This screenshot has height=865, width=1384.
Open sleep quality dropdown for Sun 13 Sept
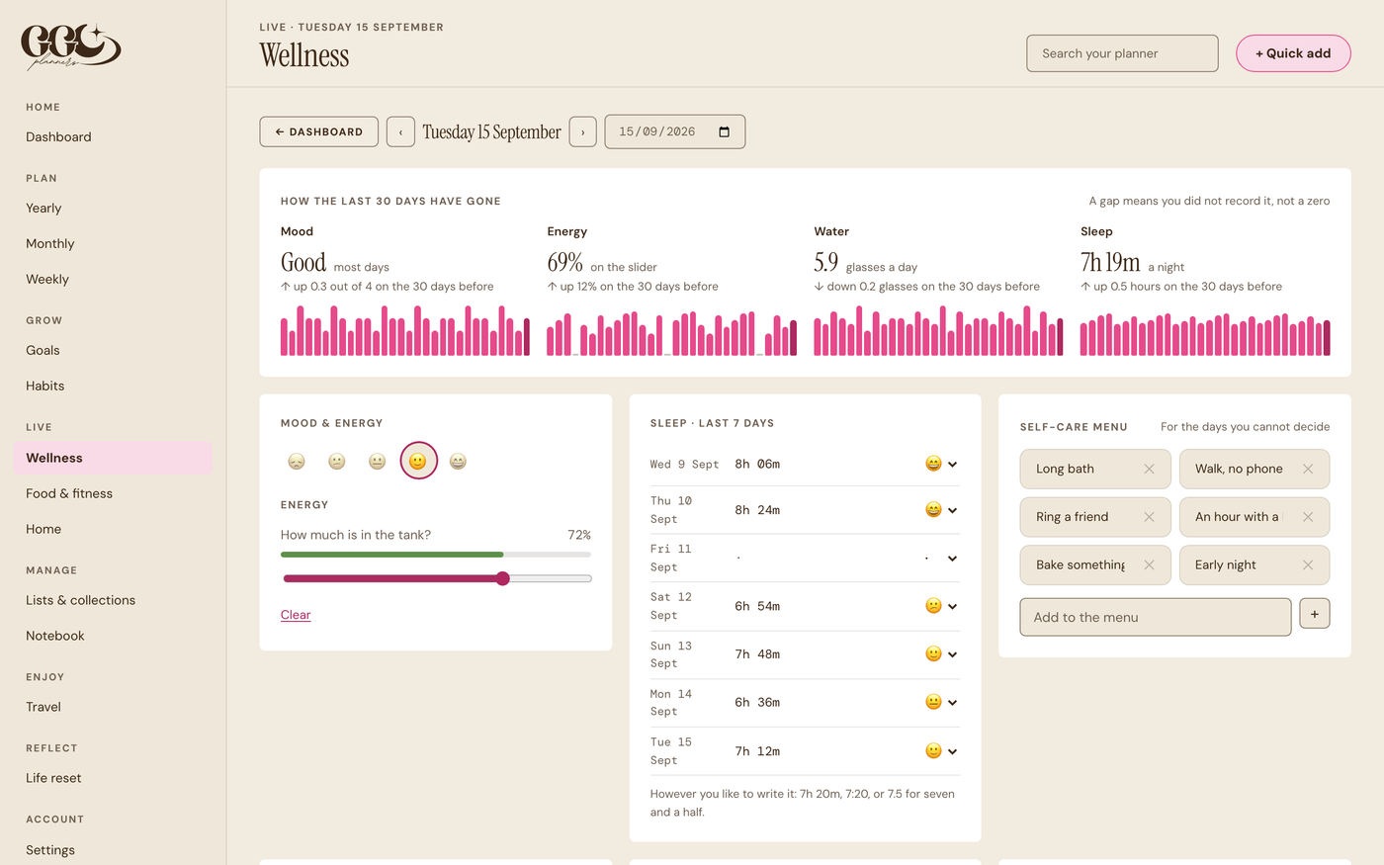pos(941,654)
